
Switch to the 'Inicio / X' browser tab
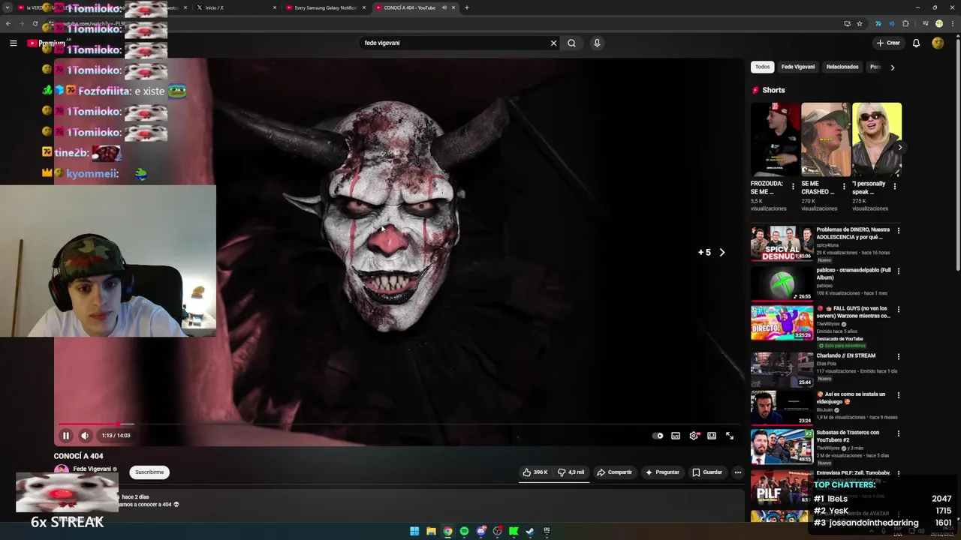[234, 7]
